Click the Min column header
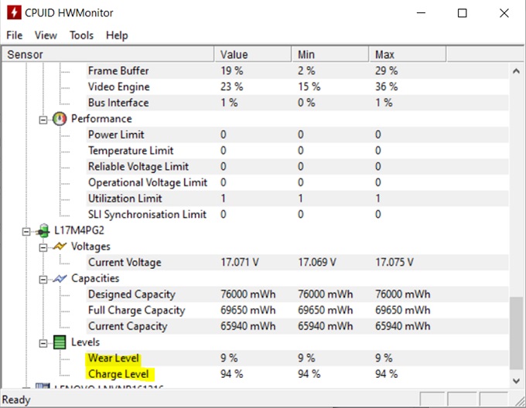The width and height of the screenshot is (526, 408). [x=330, y=54]
